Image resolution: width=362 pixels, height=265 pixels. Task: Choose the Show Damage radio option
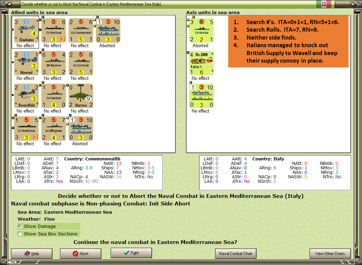(x=49, y=226)
